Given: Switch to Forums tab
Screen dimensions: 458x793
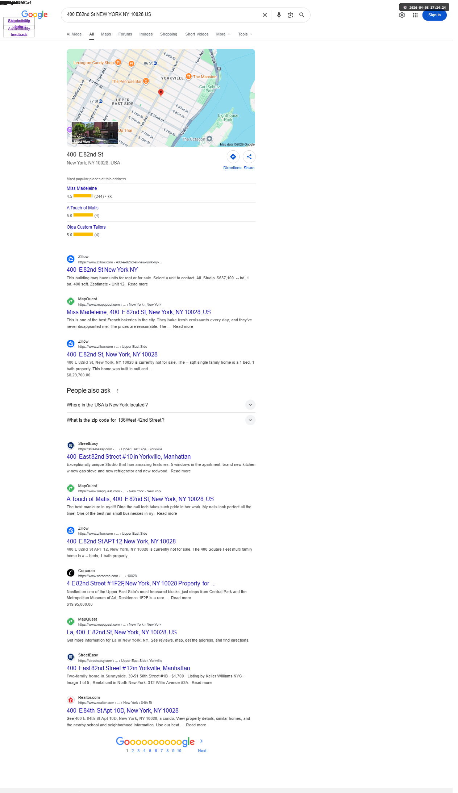Looking at the screenshot, I should tap(125, 34).
